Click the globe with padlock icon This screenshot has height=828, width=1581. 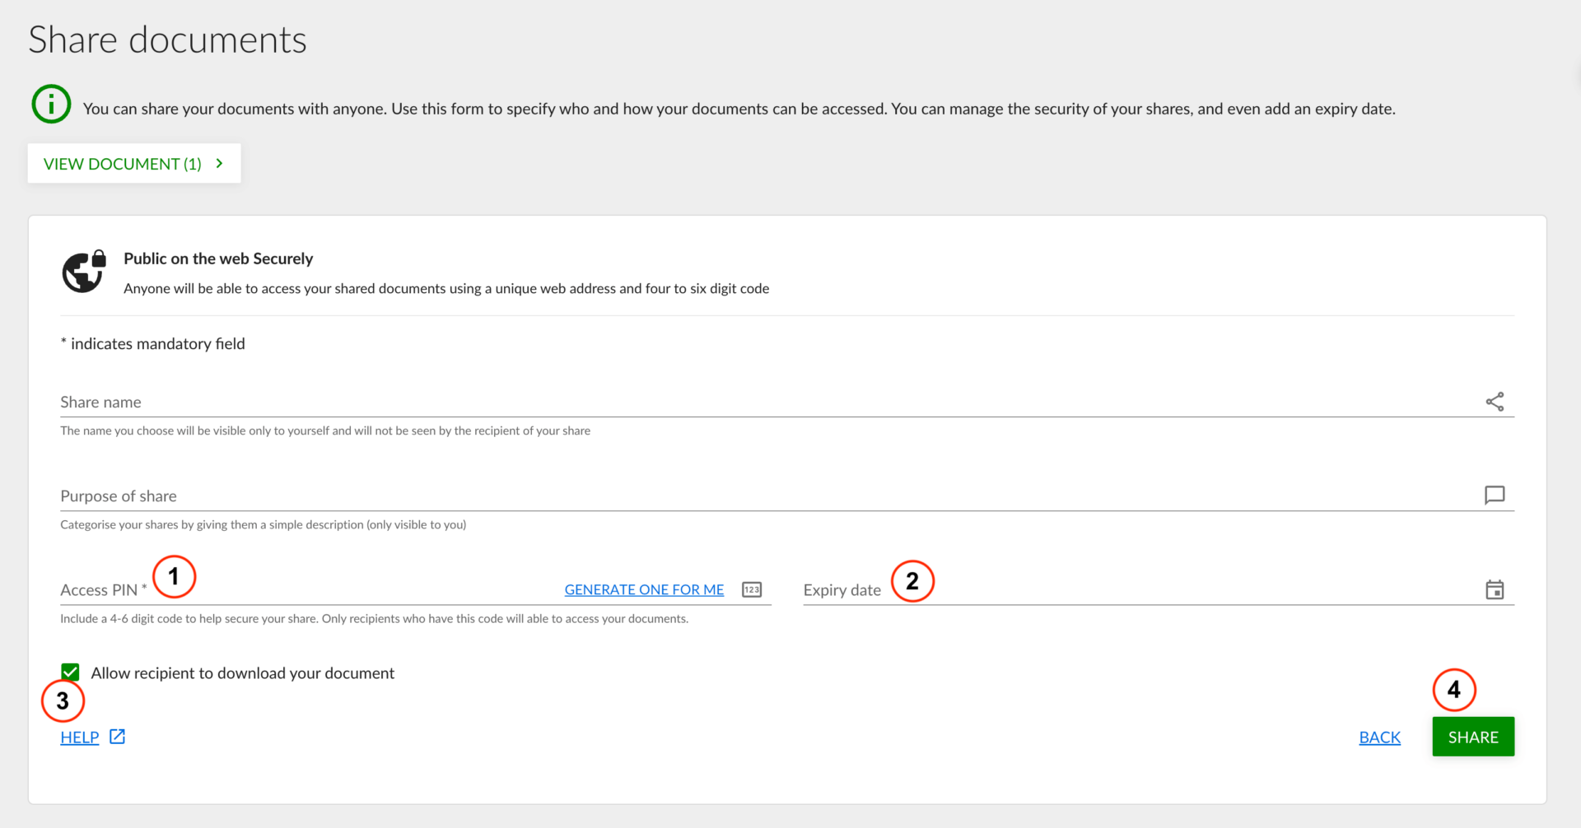(x=84, y=272)
